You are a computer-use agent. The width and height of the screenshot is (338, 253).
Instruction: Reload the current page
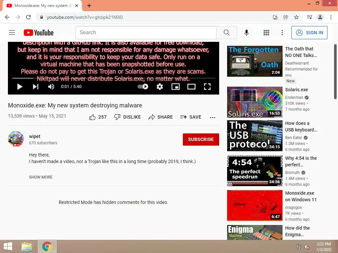tap(28, 17)
